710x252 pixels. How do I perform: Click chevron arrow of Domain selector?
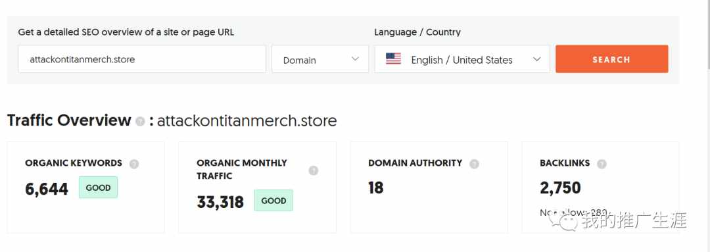click(355, 59)
